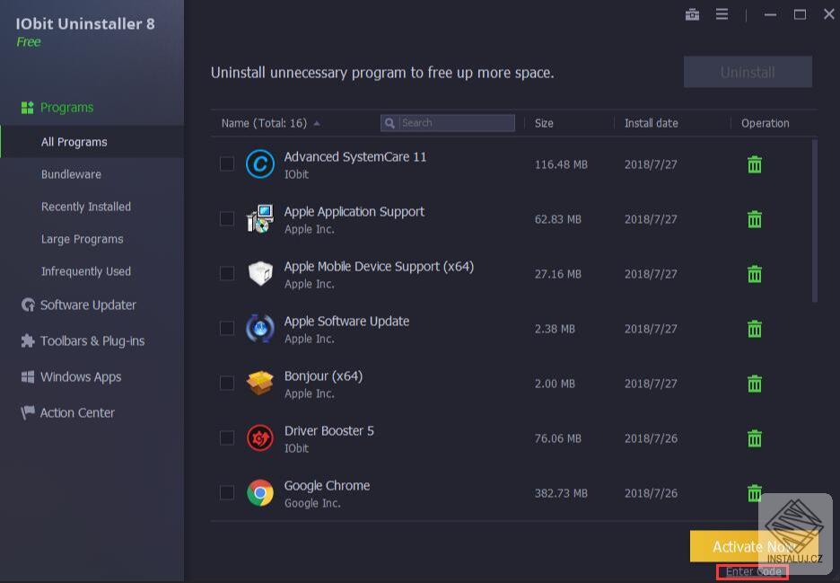Click the Uninstall button at the top
The image size is (840, 583).
(748, 72)
